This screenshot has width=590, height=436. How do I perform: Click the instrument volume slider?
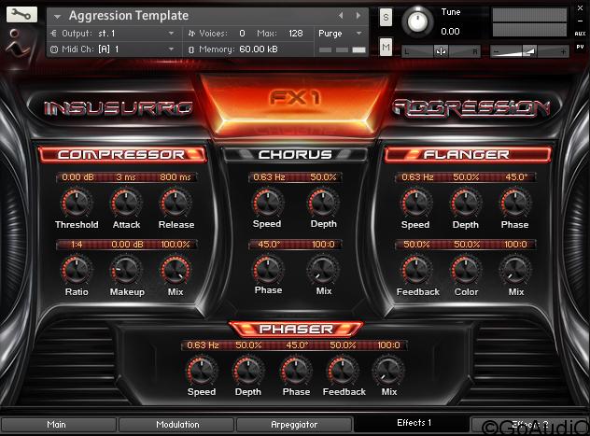coord(529,49)
